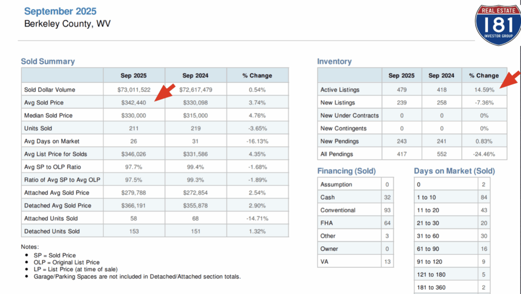This screenshot has width=521, height=294.
Task: Select the $342,440 average sold price cell
Action: click(133, 103)
